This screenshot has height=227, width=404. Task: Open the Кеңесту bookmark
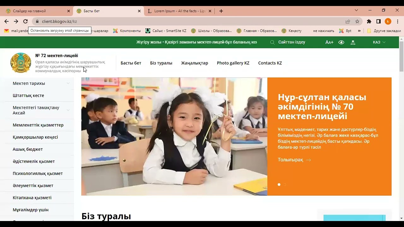click(x=291, y=31)
